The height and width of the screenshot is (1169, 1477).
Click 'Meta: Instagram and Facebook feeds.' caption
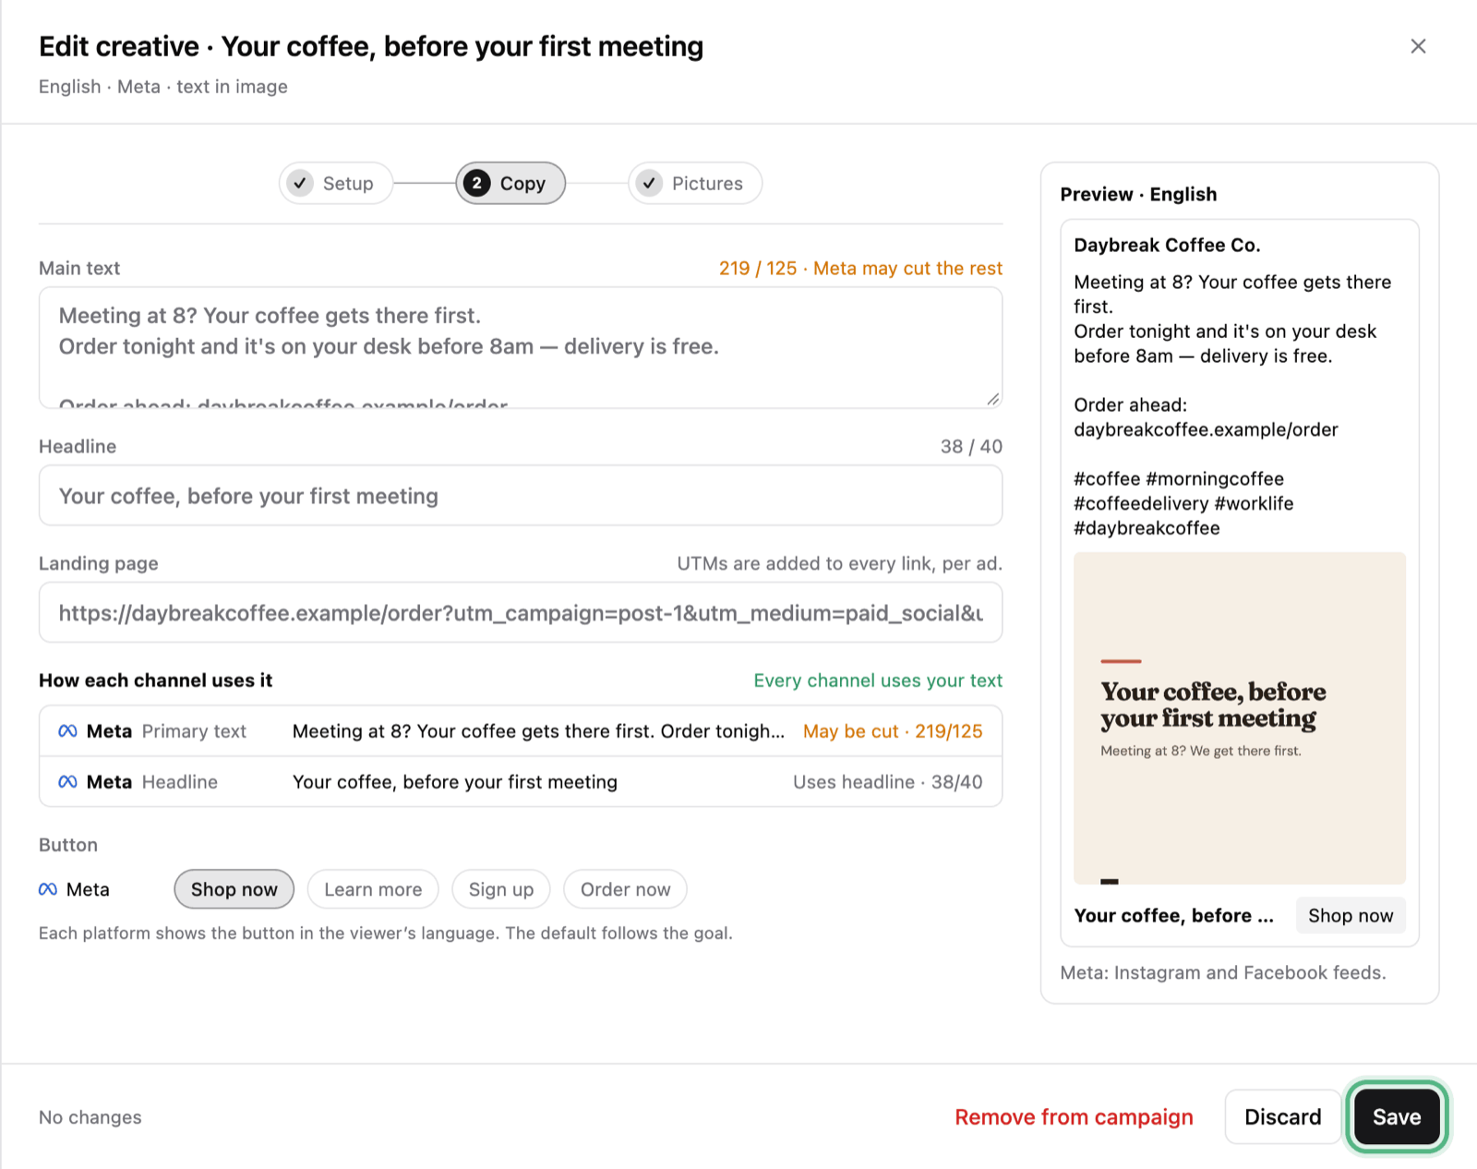click(1223, 972)
